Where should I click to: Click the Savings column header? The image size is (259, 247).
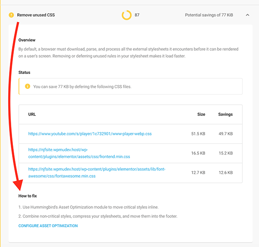(225, 114)
